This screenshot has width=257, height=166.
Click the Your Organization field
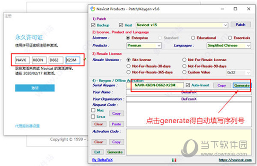[x=189, y=99]
